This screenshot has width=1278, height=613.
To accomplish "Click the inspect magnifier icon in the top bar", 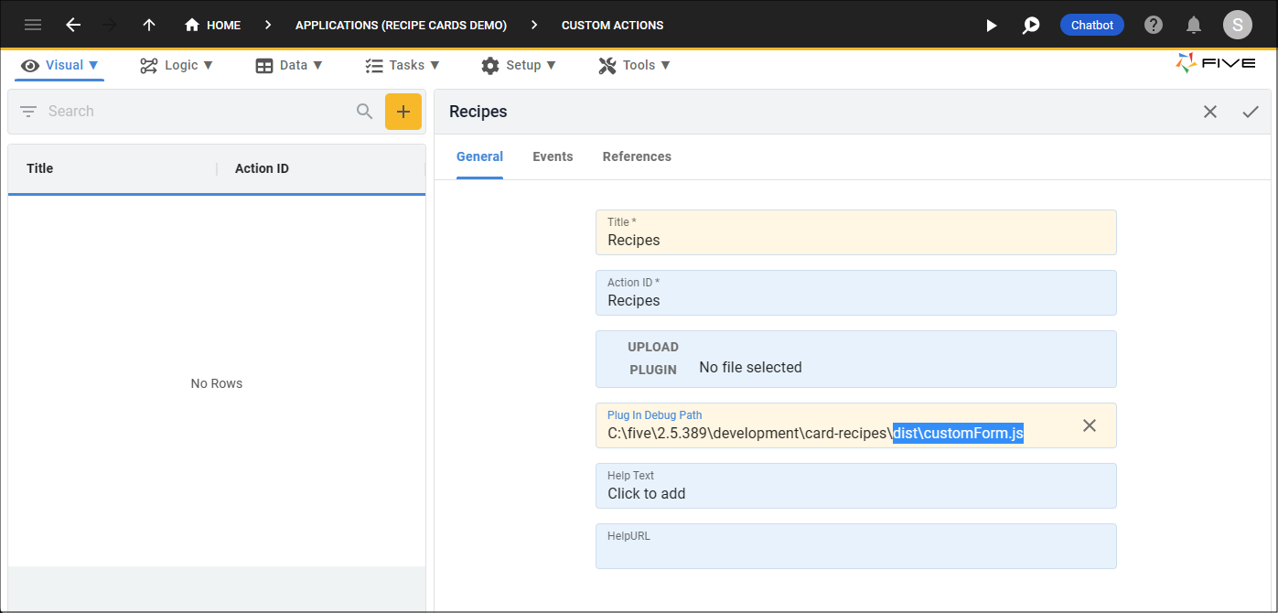I will click(1031, 26).
